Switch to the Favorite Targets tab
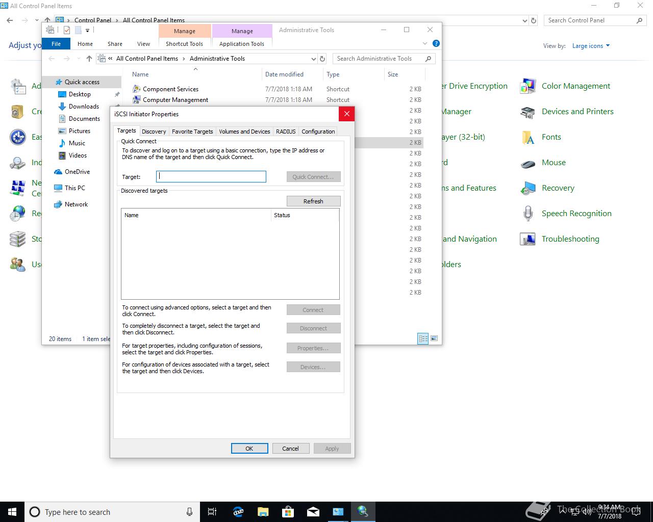 point(192,132)
